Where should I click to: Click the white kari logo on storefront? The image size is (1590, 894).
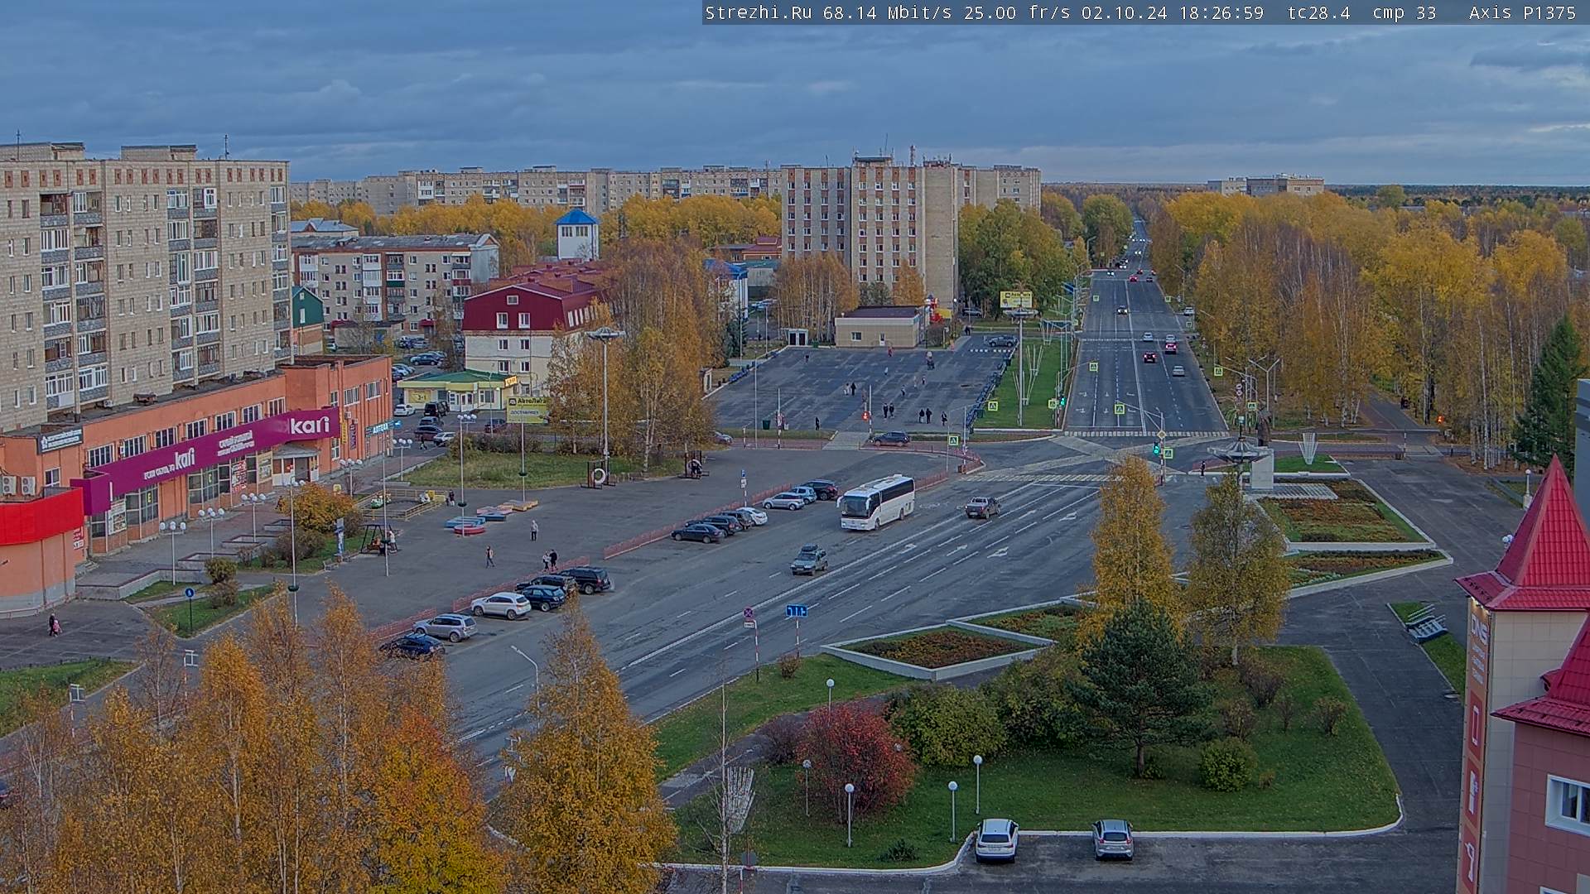click(x=310, y=425)
